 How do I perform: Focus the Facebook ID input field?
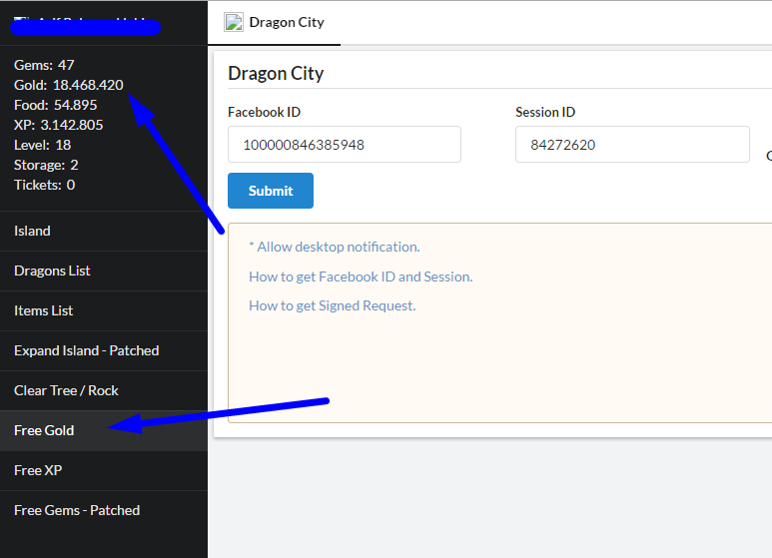(x=345, y=144)
